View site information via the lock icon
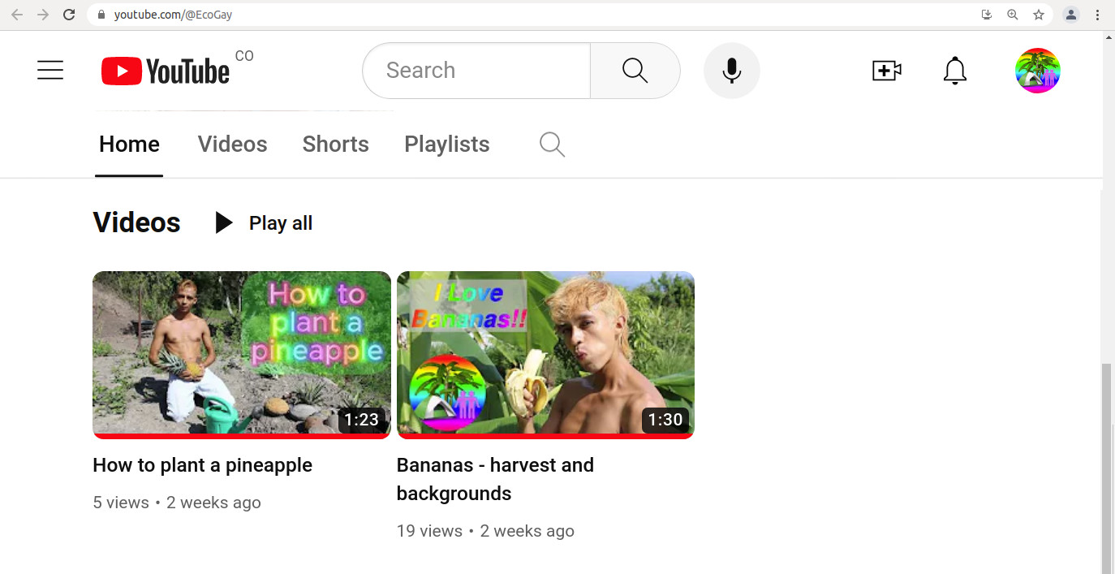The image size is (1115, 574). (101, 15)
